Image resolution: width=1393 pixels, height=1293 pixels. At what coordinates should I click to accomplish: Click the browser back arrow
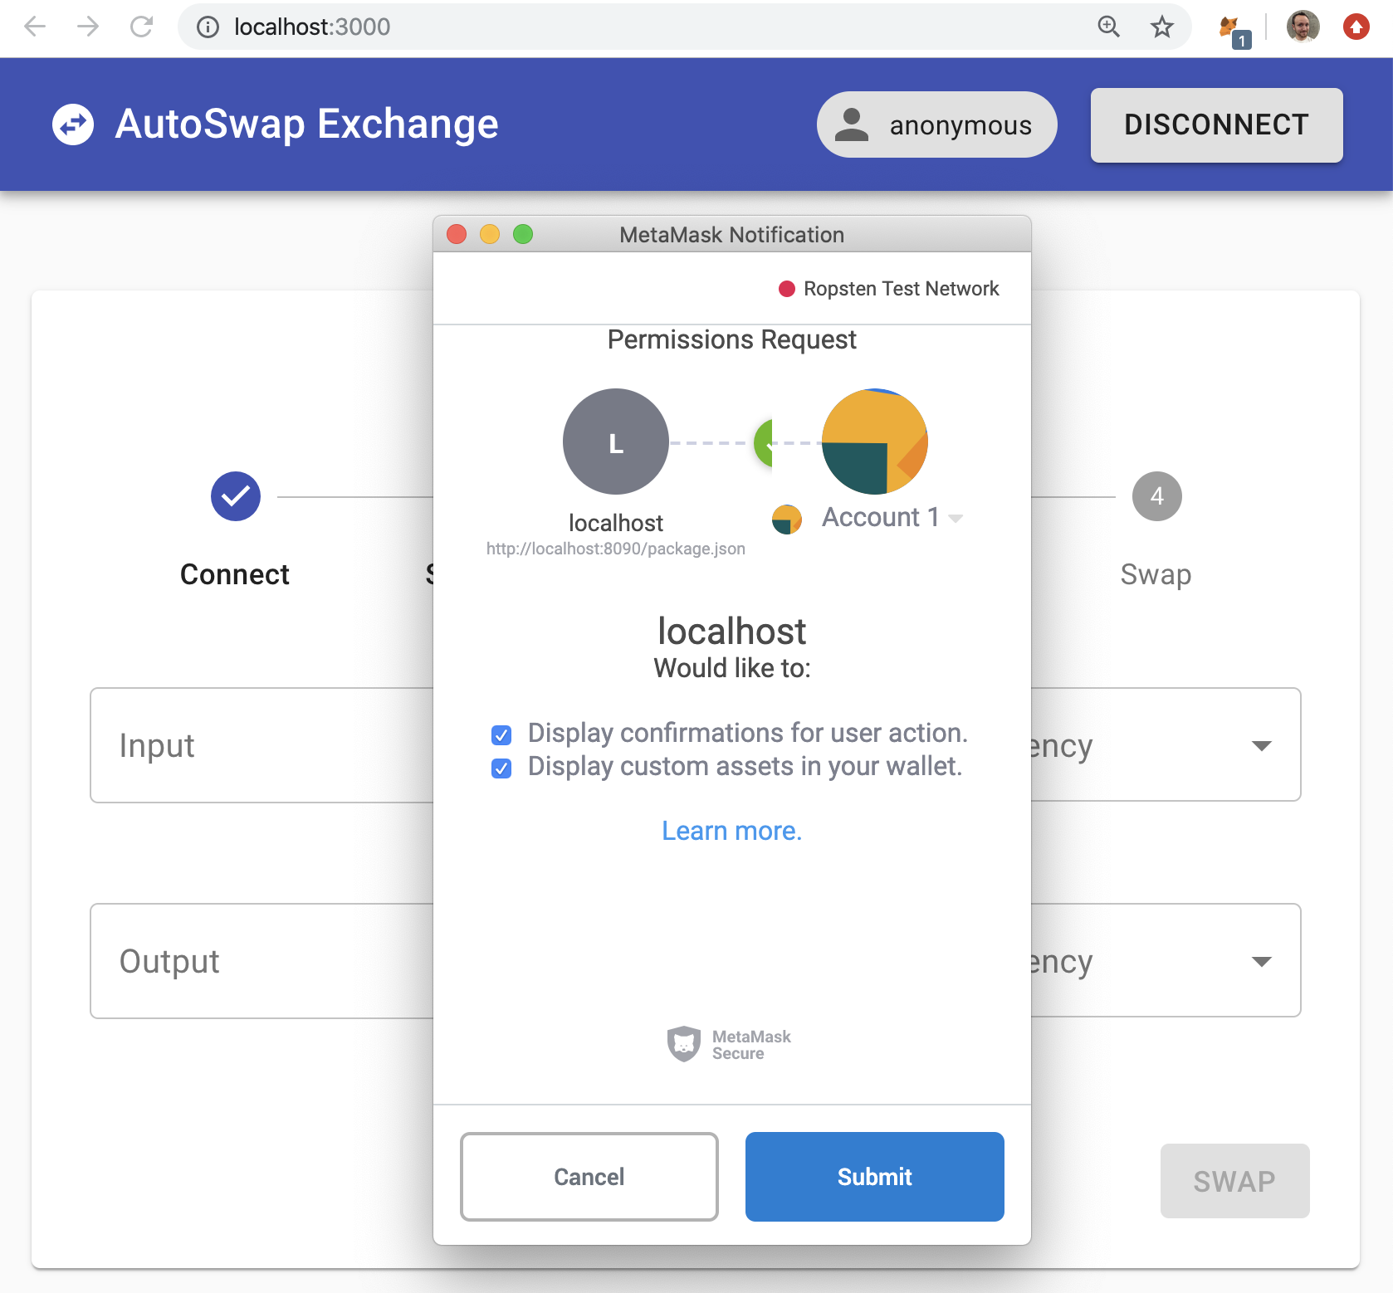click(x=35, y=27)
